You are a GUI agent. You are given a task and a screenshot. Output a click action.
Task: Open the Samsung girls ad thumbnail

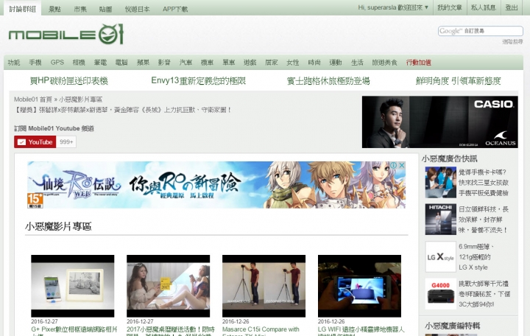441,183
